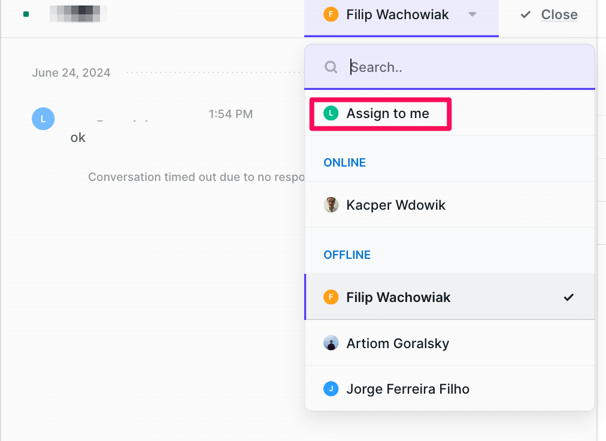Click the green L avatar beside Assign to me
Image resolution: width=606 pixels, height=441 pixels.
[331, 113]
